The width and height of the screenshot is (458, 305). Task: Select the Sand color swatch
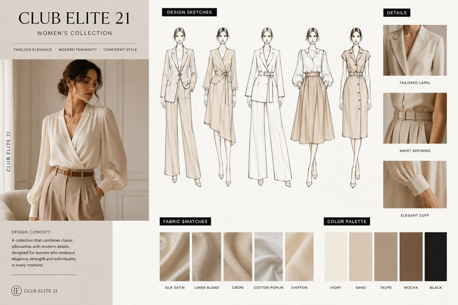click(x=361, y=256)
